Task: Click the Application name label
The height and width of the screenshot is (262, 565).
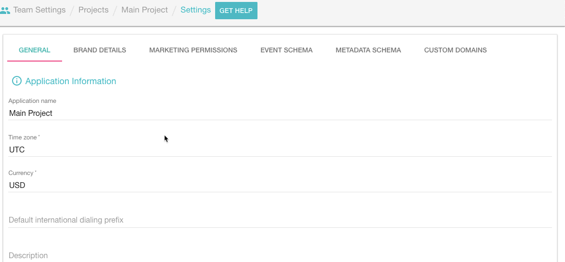Action: (x=32, y=101)
